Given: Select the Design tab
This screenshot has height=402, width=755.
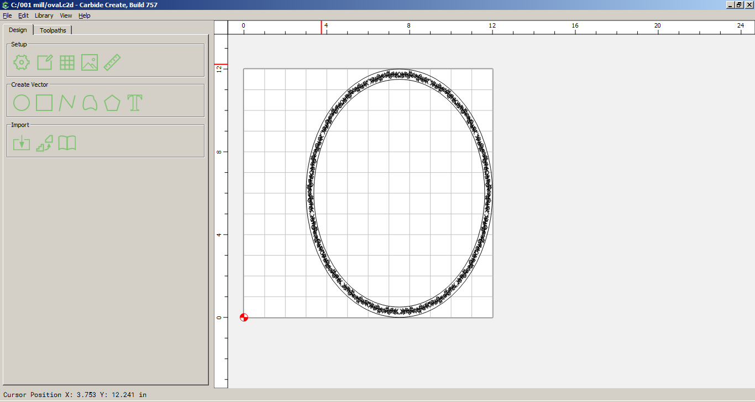Looking at the screenshot, I should [x=18, y=30].
